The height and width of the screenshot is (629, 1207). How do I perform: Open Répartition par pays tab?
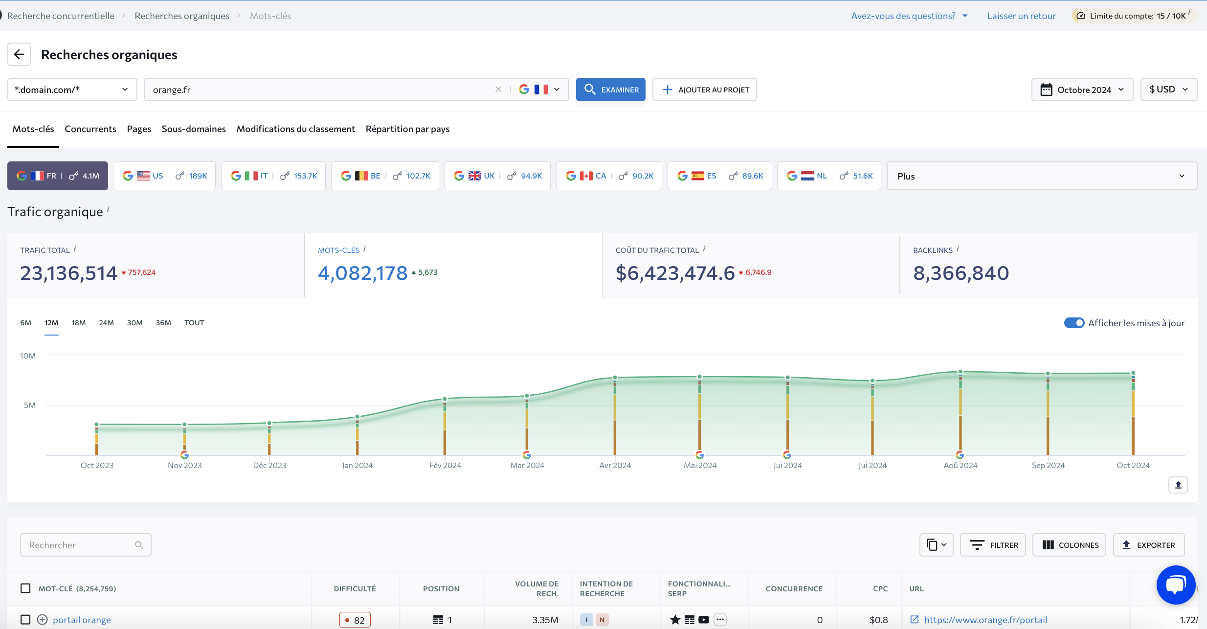coord(407,129)
